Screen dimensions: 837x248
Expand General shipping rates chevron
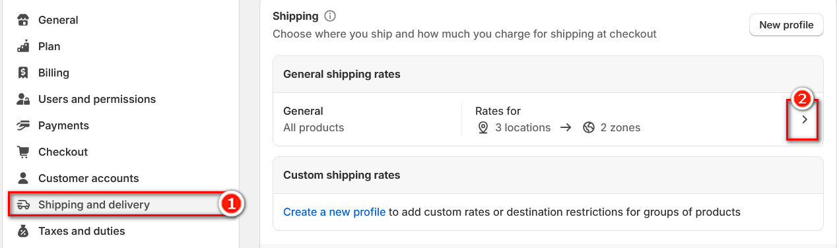(x=804, y=120)
